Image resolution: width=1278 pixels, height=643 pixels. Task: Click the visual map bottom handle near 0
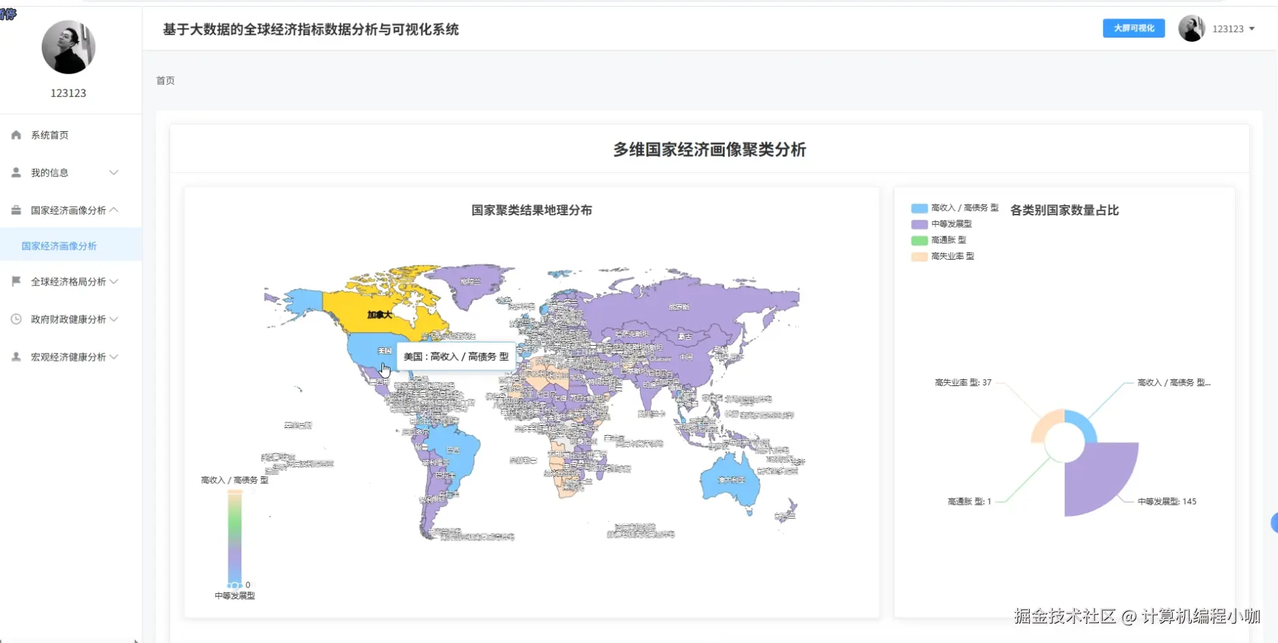[x=235, y=585]
